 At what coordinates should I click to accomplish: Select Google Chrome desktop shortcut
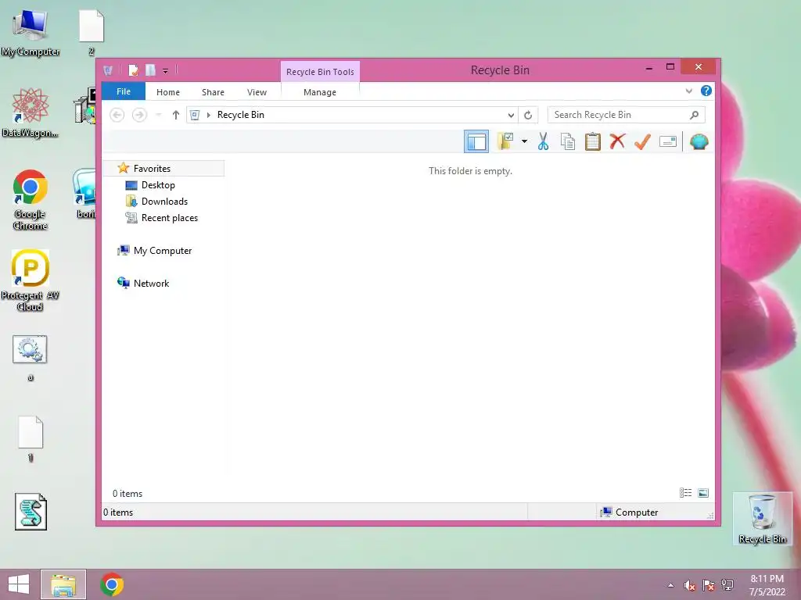(31, 200)
